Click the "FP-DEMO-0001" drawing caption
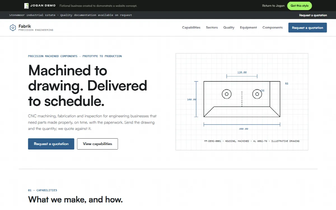The image size is (336, 210). pyautogui.click(x=252, y=141)
